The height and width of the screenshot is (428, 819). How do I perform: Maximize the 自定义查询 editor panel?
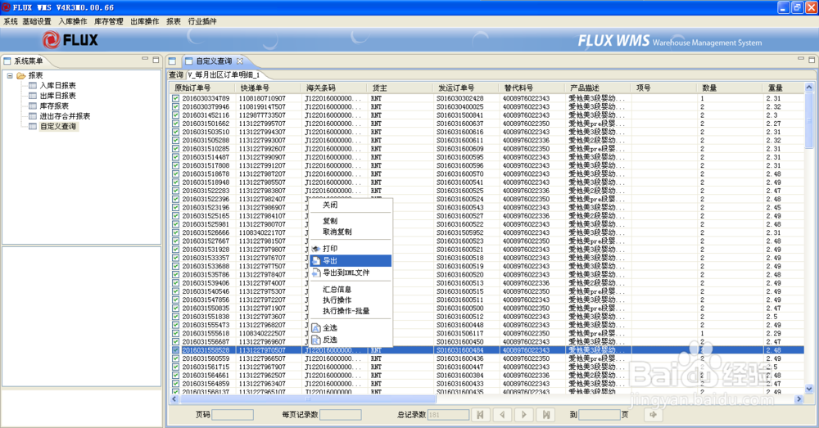point(812,60)
